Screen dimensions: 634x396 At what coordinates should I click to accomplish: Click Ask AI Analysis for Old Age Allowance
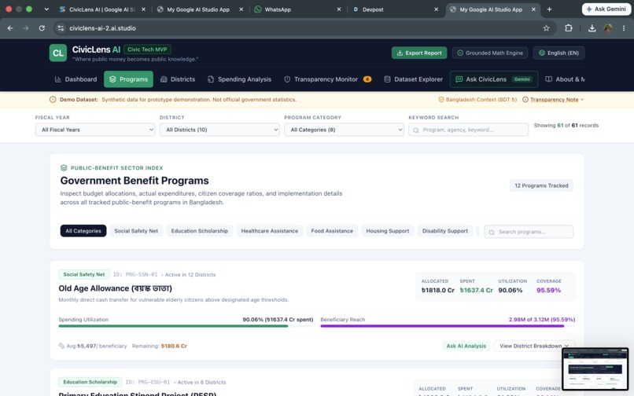click(466, 346)
